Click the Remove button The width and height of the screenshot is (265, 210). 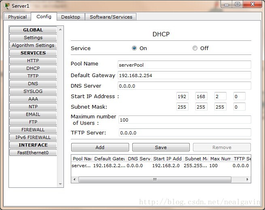point(222,147)
